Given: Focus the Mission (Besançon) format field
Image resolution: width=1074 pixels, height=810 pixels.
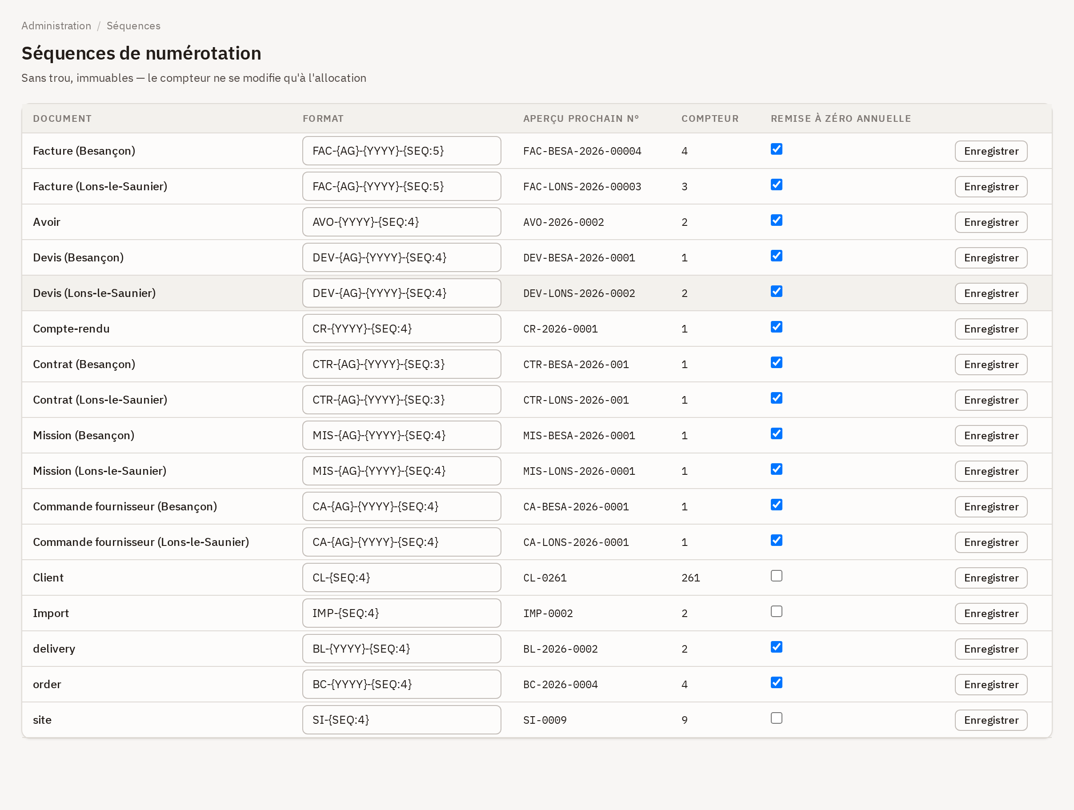Looking at the screenshot, I should 401,436.
